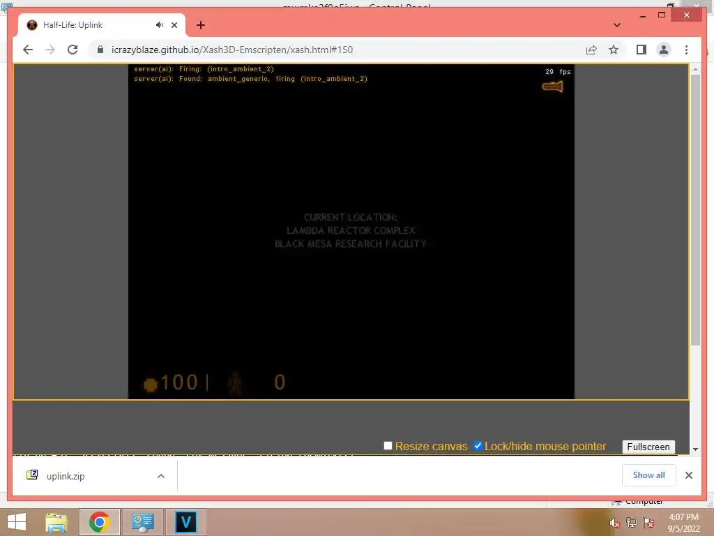714x536 pixels.
Task: Click the HEV suit armor icon in the HUD
Action: [x=235, y=383]
